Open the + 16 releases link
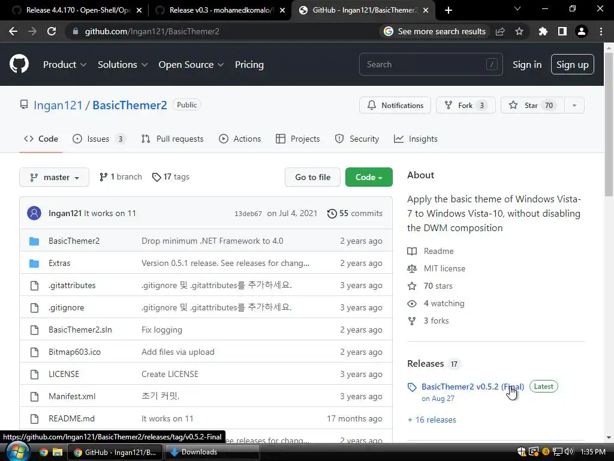The width and height of the screenshot is (614, 461). click(x=432, y=420)
